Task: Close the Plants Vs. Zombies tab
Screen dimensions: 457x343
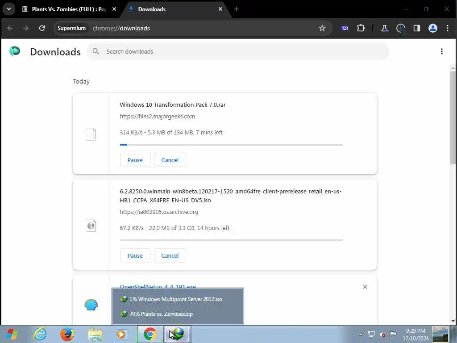Action: click(x=114, y=9)
